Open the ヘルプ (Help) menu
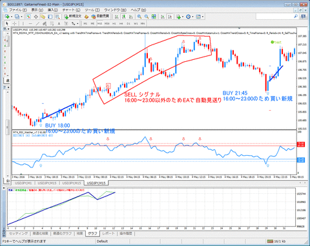The width and height of the screenshot is (310, 246). [138, 10]
